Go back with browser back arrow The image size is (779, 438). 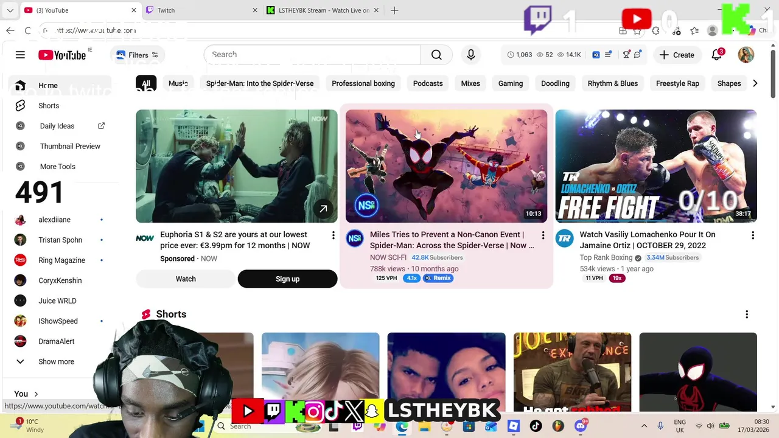[x=10, y=30]
